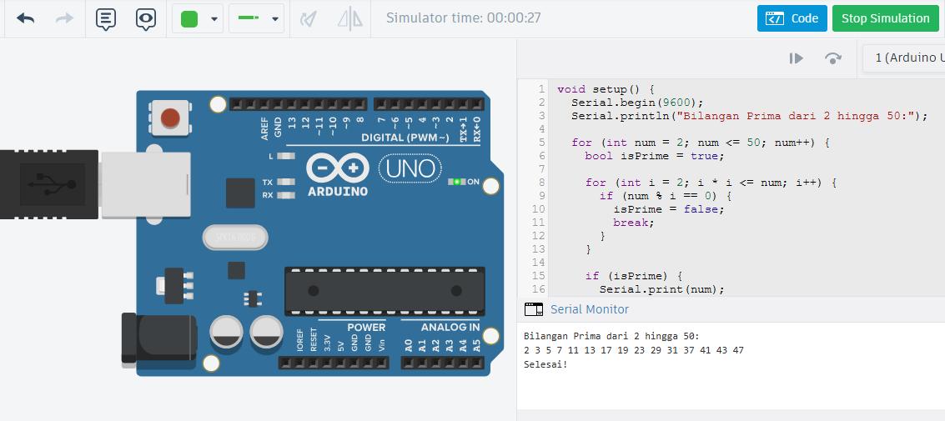The image size is (945, 421).
Task: Click the Arduino red reset button
Action: coord(170,118)
